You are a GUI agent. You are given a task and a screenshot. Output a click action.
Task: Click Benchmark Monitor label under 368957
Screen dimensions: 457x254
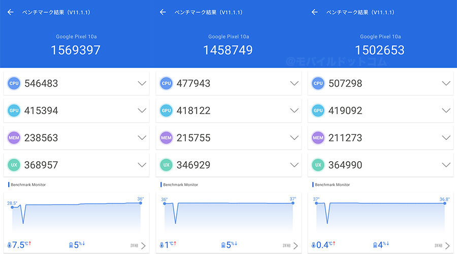pos(28,185)
